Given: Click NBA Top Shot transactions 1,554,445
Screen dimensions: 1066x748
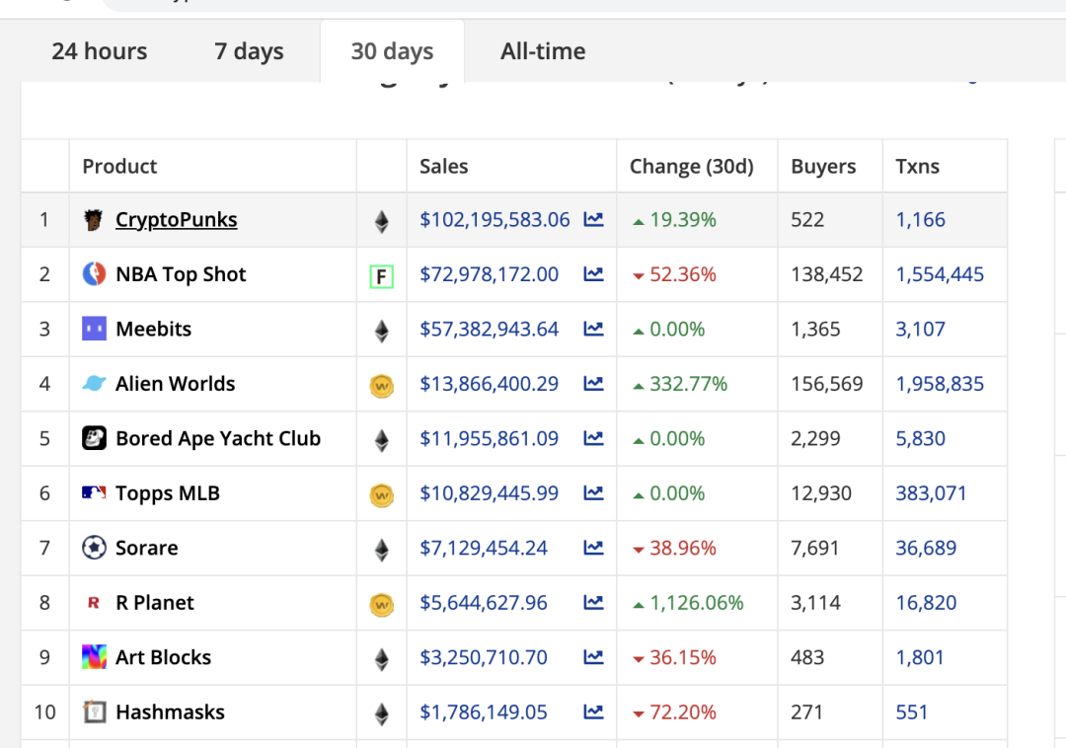Looking at the screenshot, I should (x=940, y=273).
